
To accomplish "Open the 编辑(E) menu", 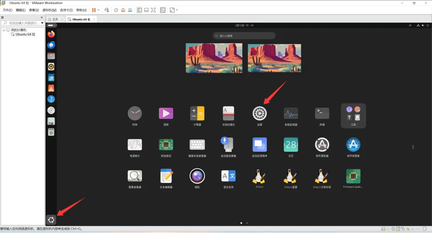I will pyautogui.click(x=21, y=10).
